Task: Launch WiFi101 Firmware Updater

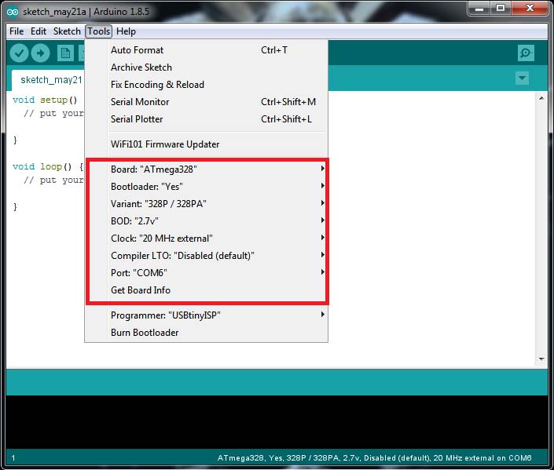Action: coord(207,144)
